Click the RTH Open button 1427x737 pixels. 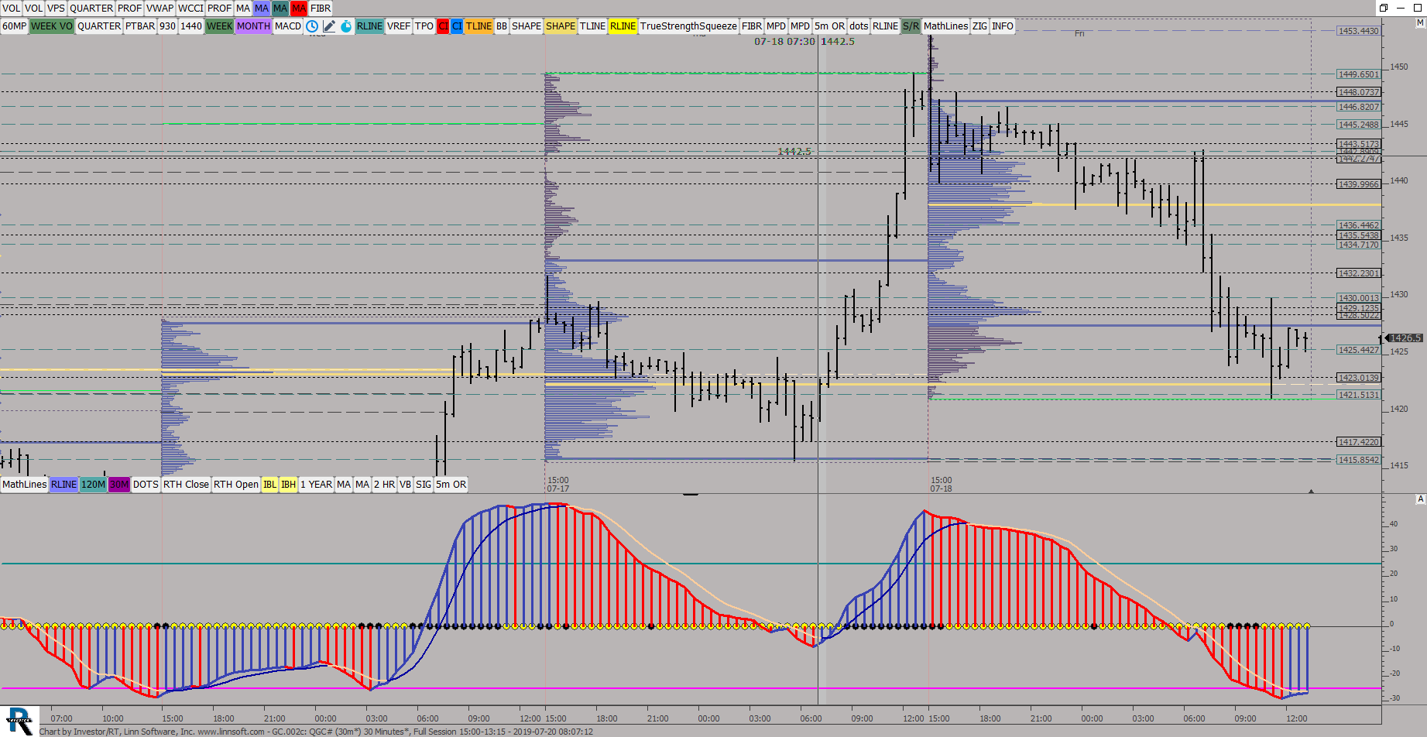click(x=236, y=485)
